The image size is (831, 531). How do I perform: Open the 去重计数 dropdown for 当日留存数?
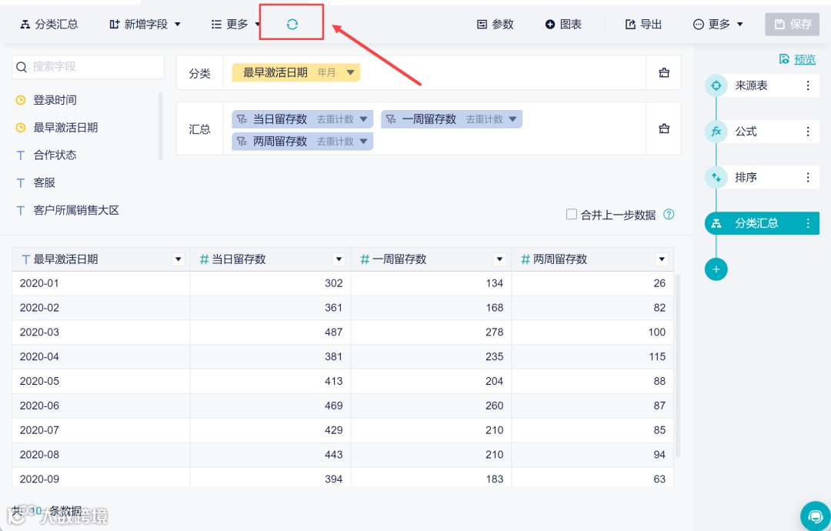(x=363, y=119)
